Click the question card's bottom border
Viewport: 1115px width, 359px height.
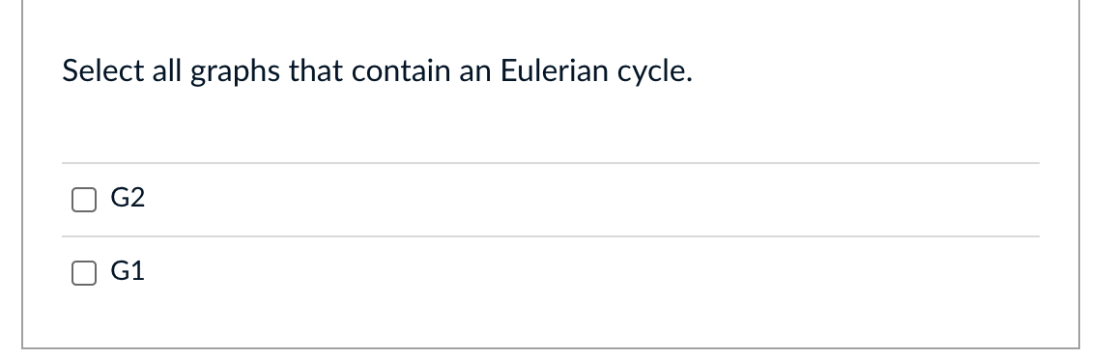pos(551,348)
